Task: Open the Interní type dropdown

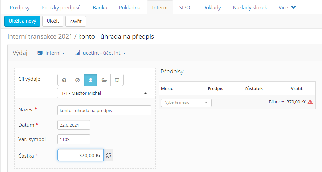Action: [x=51, y=53]
